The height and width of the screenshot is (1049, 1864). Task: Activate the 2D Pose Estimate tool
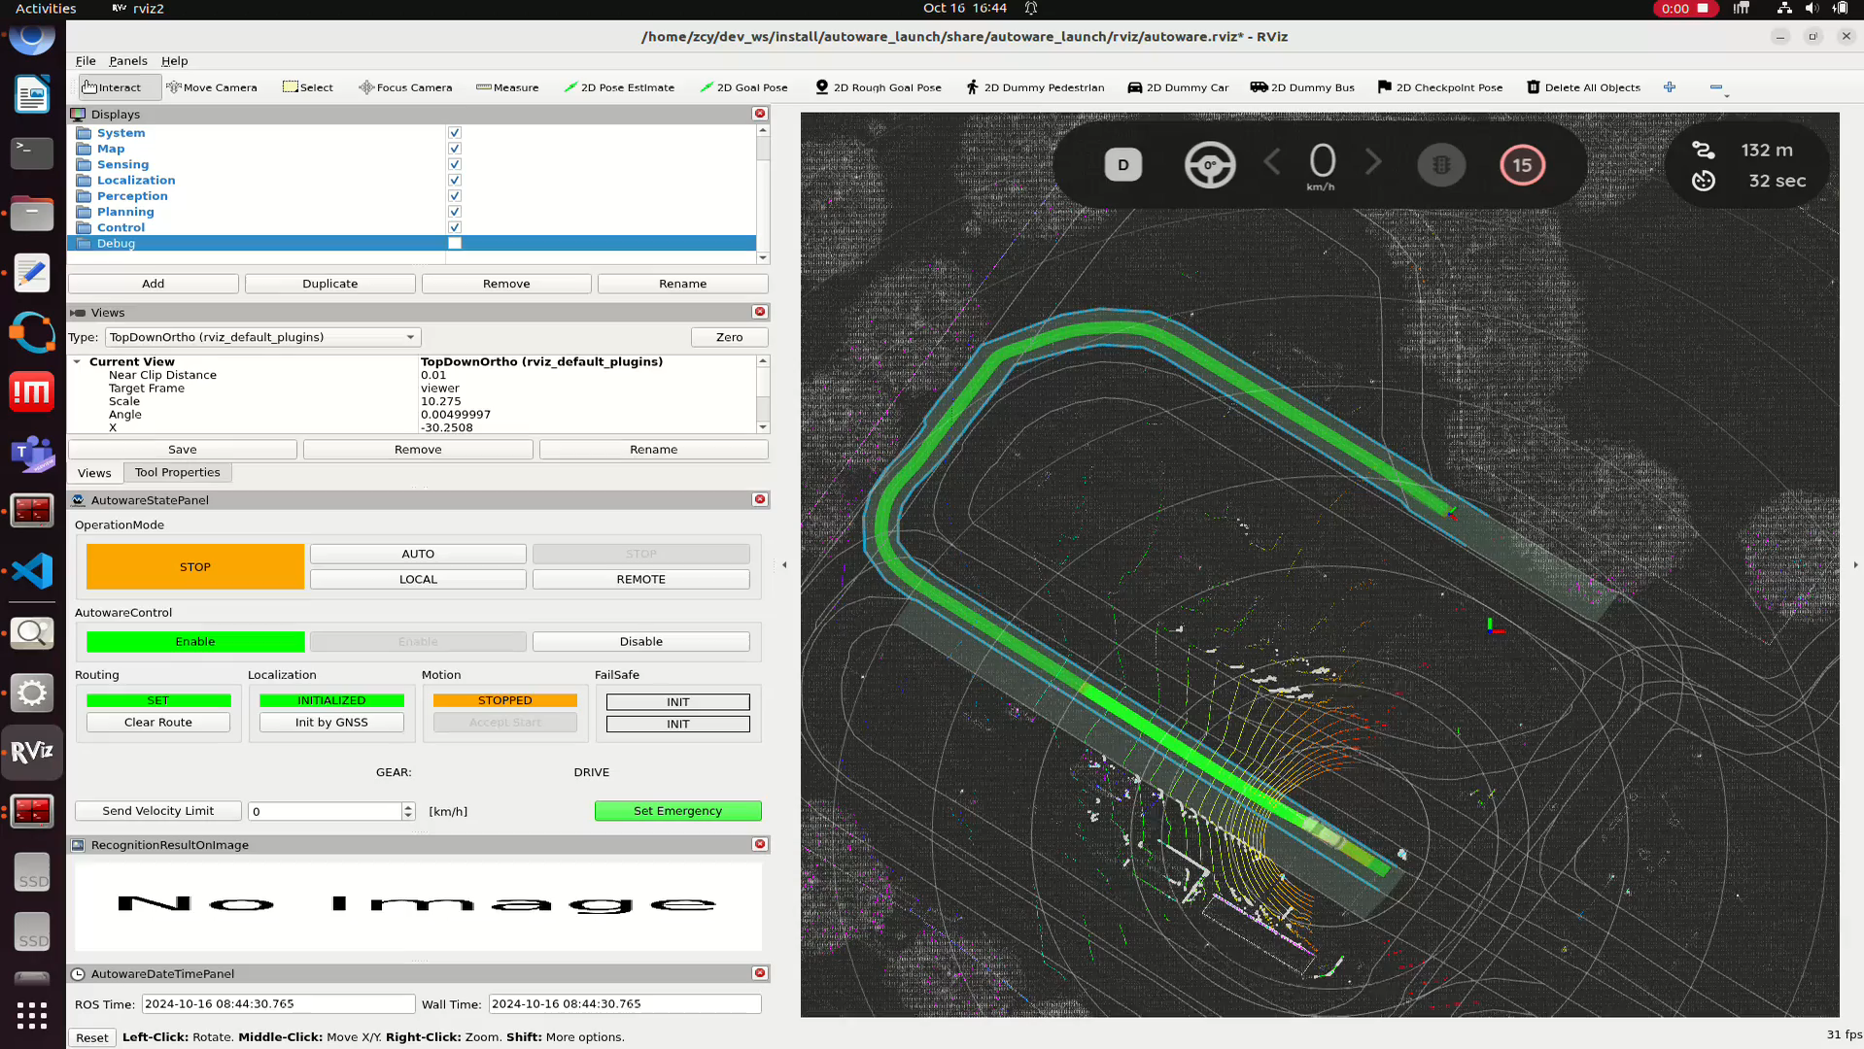[619, 87]
